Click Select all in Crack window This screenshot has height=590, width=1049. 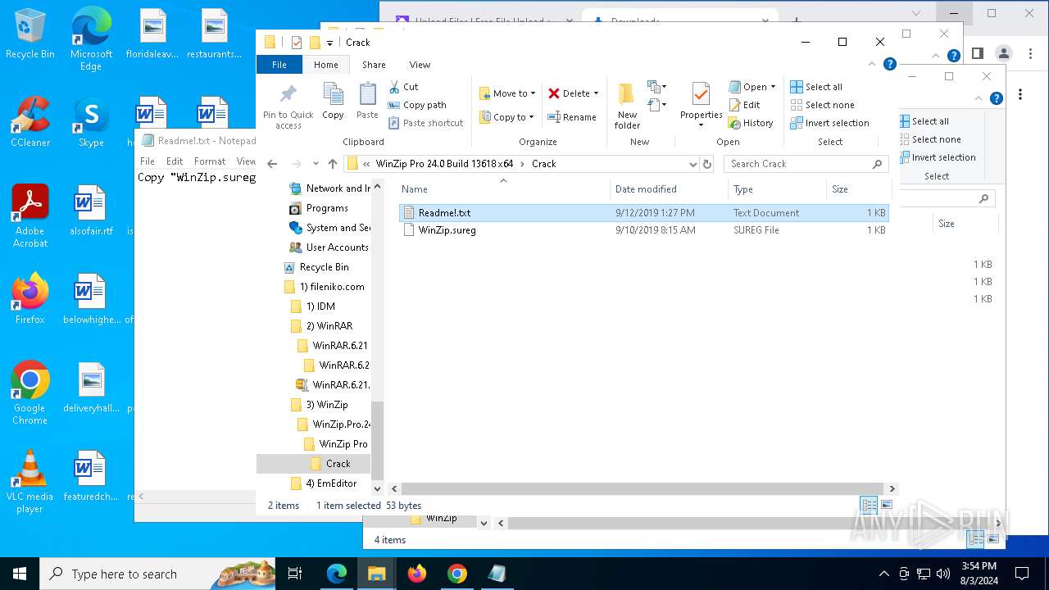point(816,87)
